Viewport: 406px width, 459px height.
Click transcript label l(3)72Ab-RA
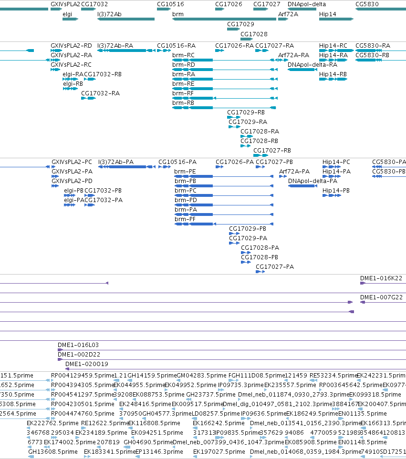pyautogui.click(x=115, y=46)
